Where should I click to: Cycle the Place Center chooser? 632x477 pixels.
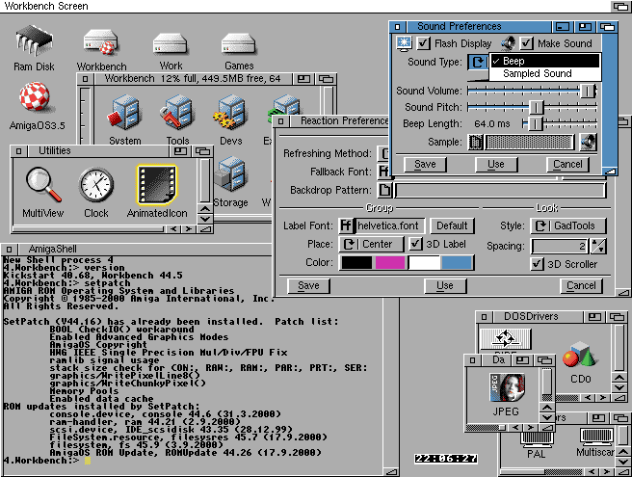point(369,244)
